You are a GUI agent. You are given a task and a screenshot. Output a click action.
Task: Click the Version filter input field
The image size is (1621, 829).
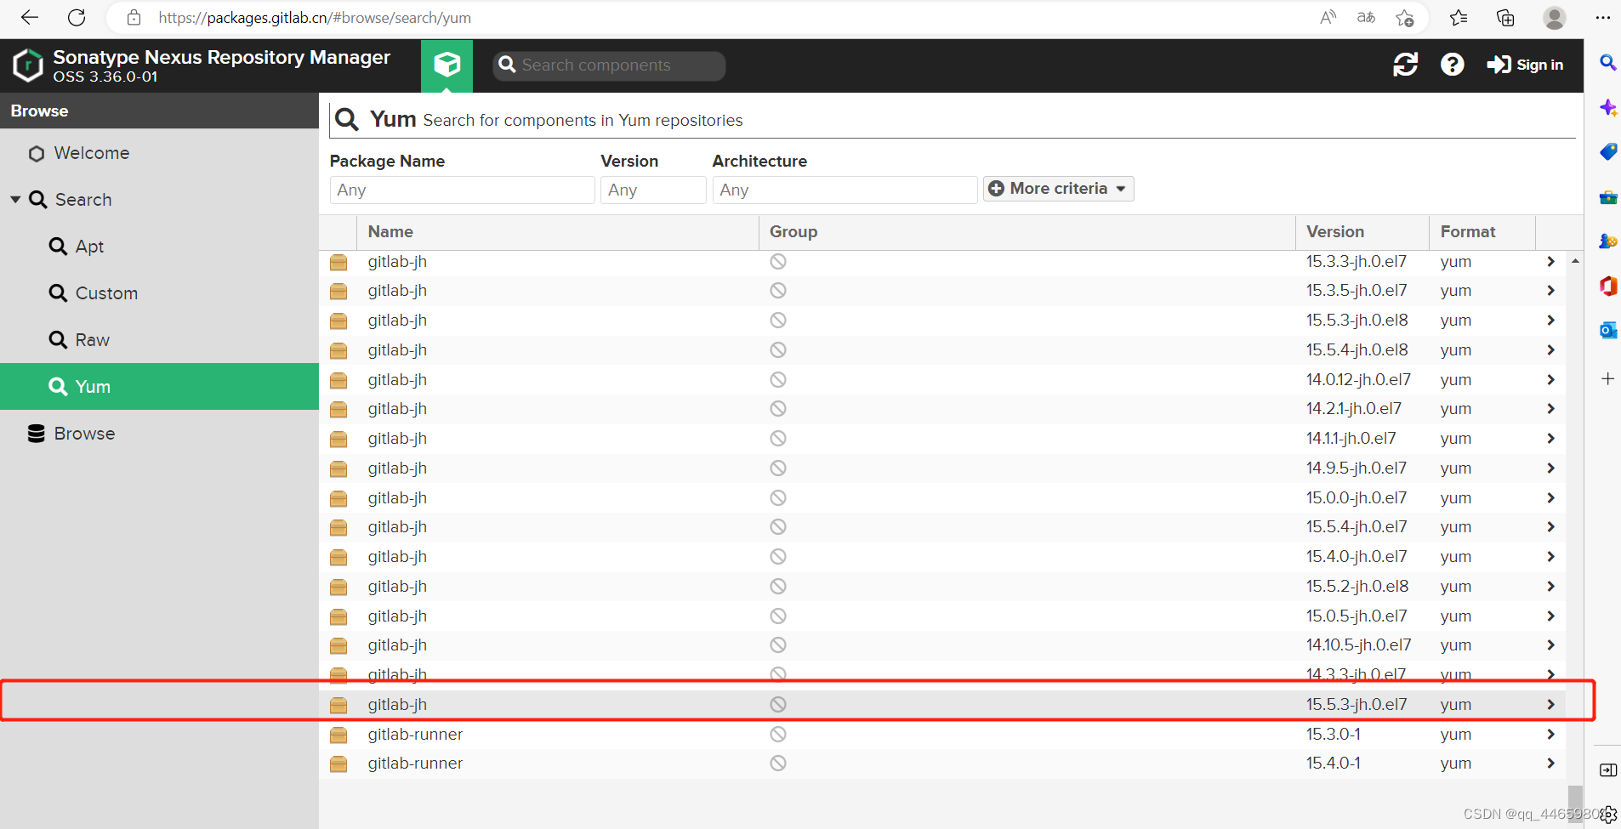click(x=653, y=190)
